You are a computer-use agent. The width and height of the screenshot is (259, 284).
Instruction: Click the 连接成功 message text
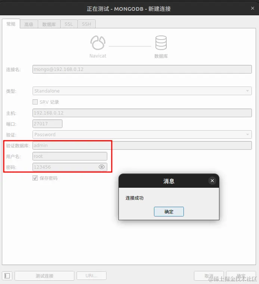(x=135, y=198)
